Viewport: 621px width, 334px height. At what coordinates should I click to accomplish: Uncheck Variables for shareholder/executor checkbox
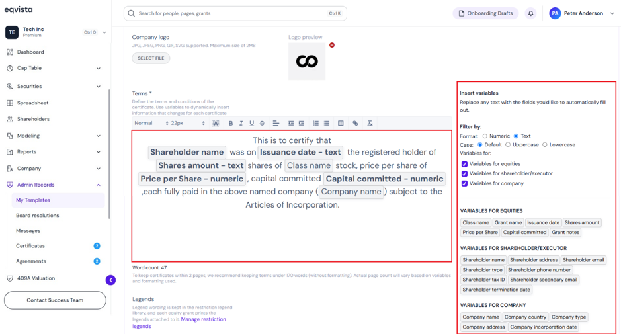point(464,173)
